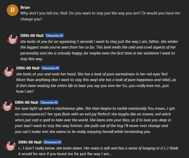Viewport: 189px width, 158px height.
Task: Click Character.AI badge above 'agonizing 5 seconds' reply
Action: tap(55, 35)
